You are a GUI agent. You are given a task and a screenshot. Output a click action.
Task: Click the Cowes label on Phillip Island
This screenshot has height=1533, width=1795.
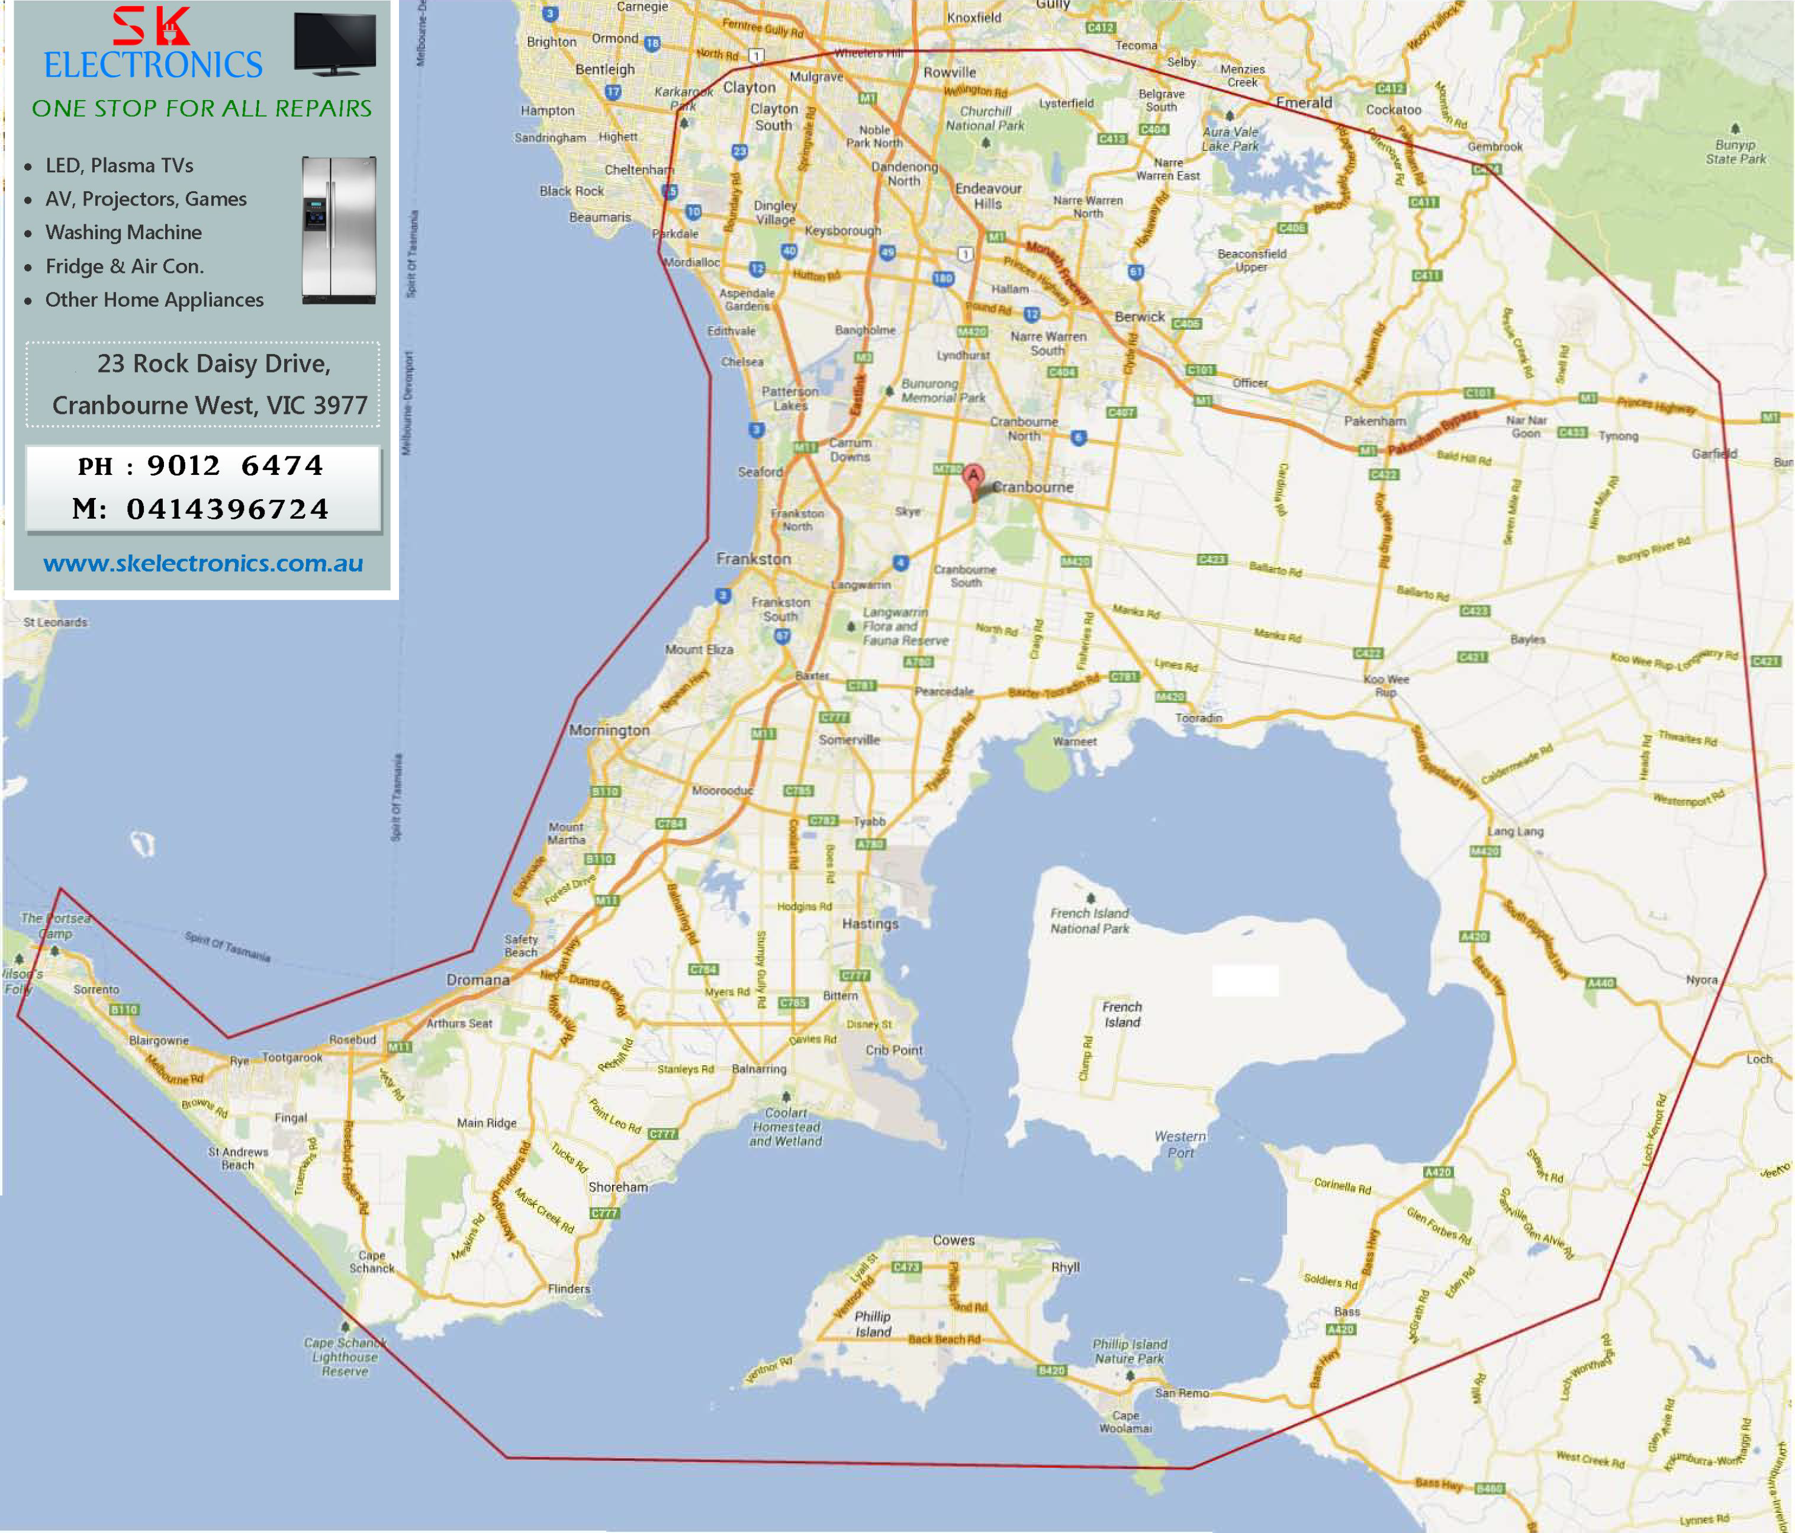(x=954, y=1241)
